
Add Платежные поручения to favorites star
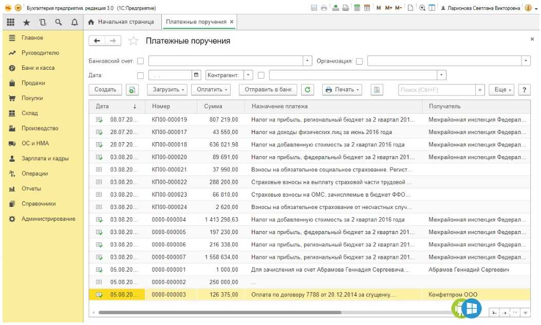133,41
